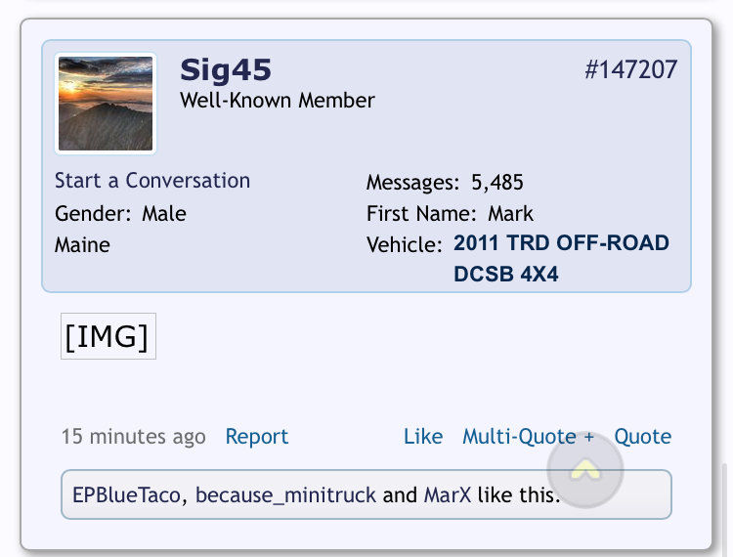This screenshot has width=733, height=557.
Task: Open because_minitruck's profile link
Action: pos(285,494)
